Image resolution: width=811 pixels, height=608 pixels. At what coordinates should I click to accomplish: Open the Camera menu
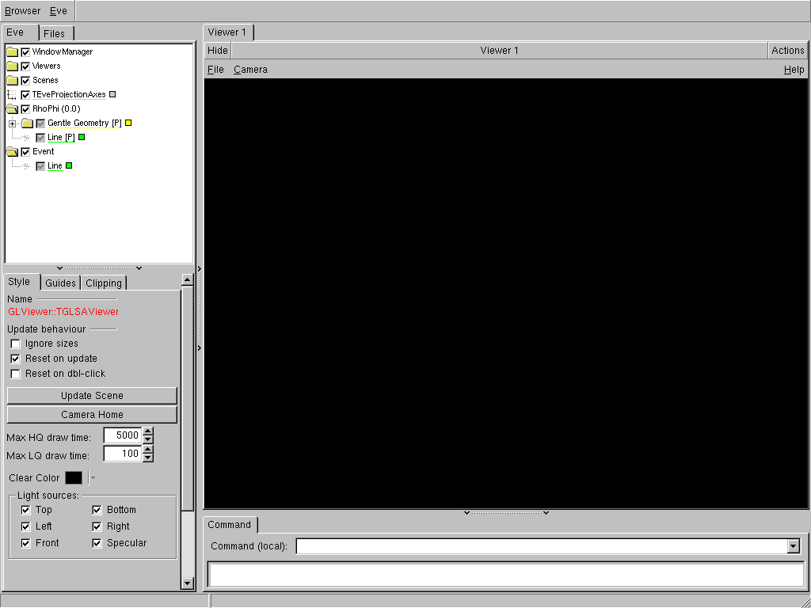pyautogui.click(x=250, y=70)
